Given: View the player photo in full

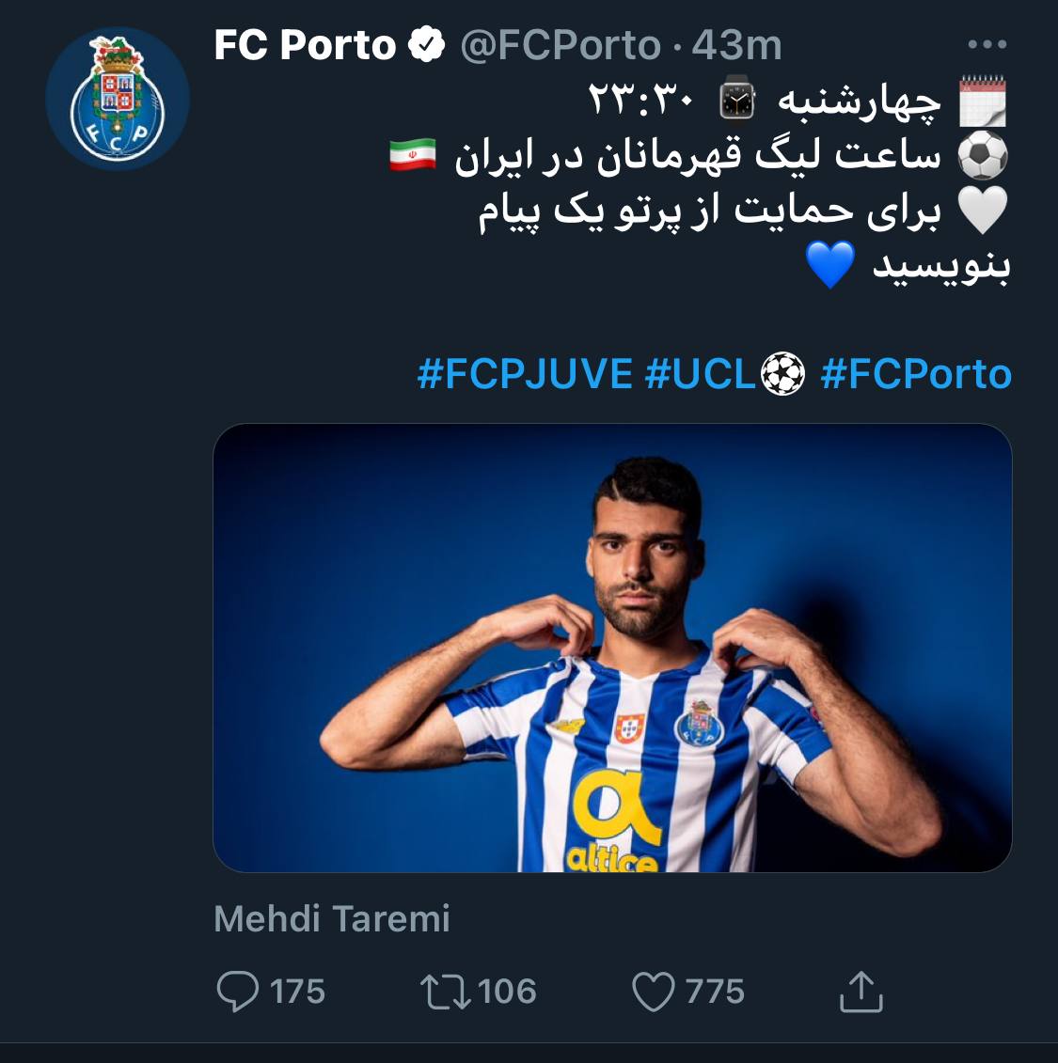Looking at the screenshot, I should [x=612, y=648].
